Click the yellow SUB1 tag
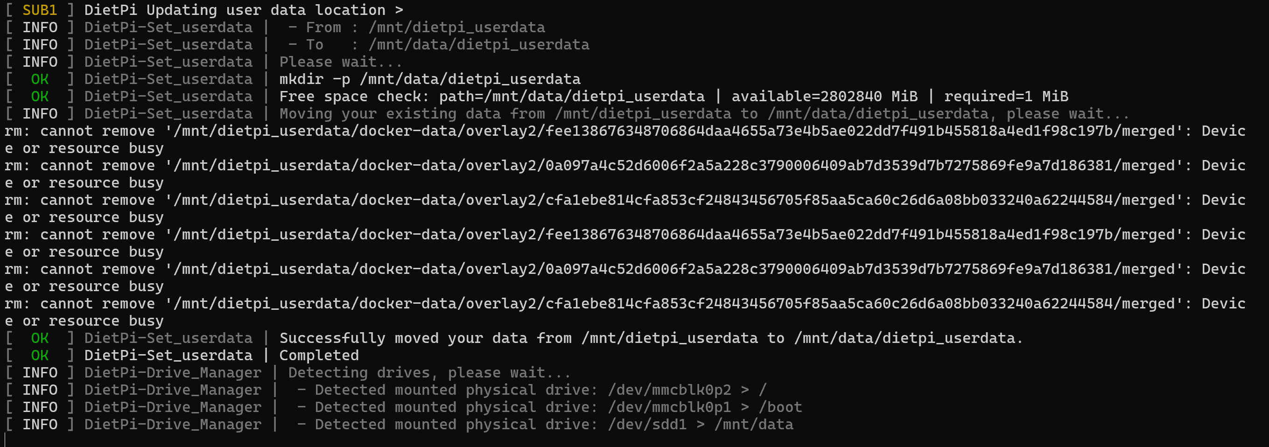 coord(40,10)
